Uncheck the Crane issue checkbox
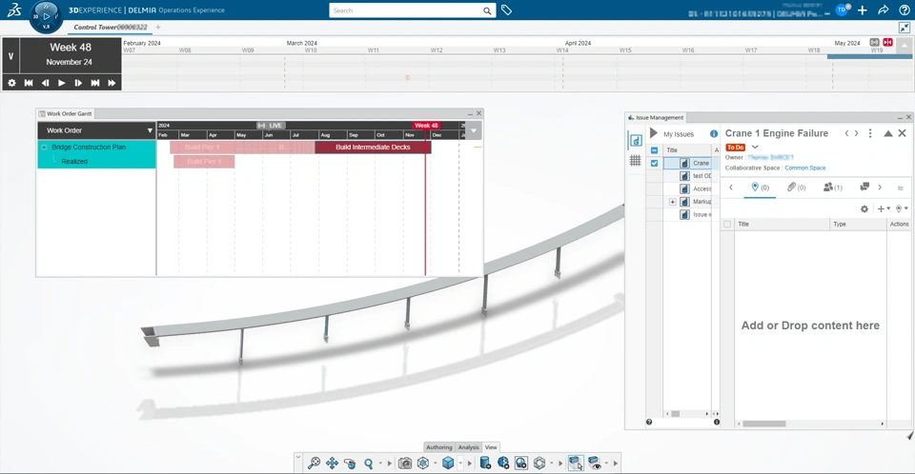The height and width of the screenshot is (474, 915). (654, 164)
